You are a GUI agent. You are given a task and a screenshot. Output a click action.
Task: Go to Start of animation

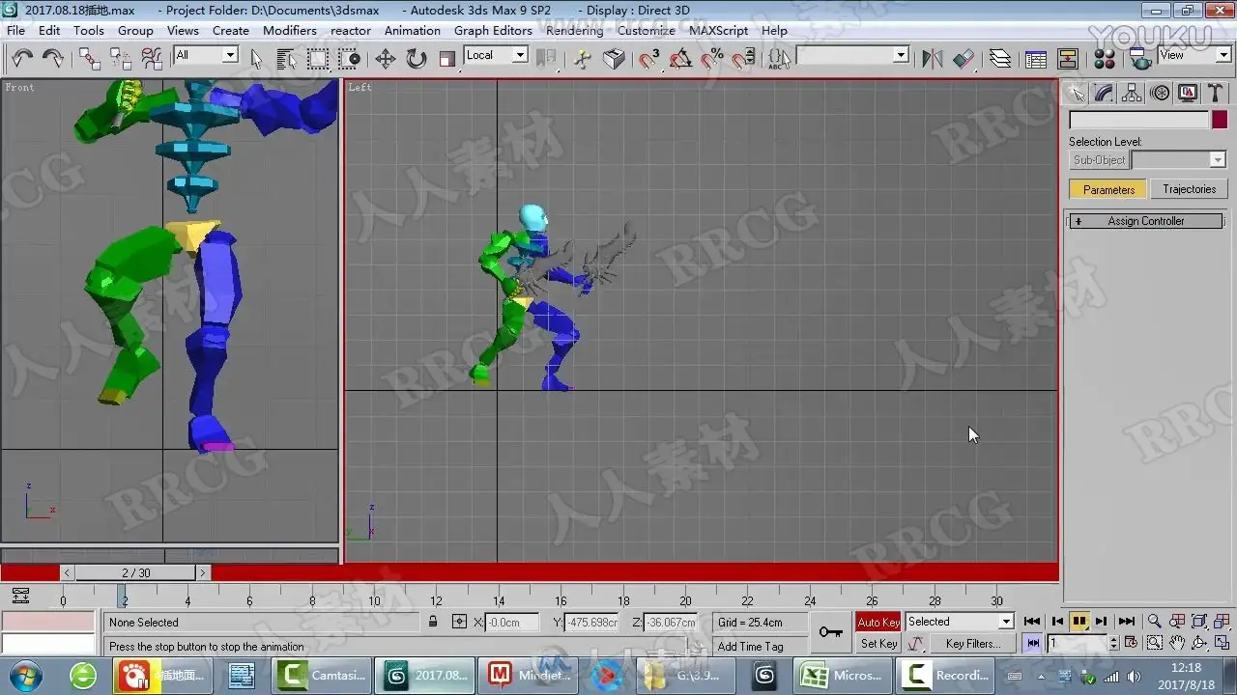(x=1032, y=622)
